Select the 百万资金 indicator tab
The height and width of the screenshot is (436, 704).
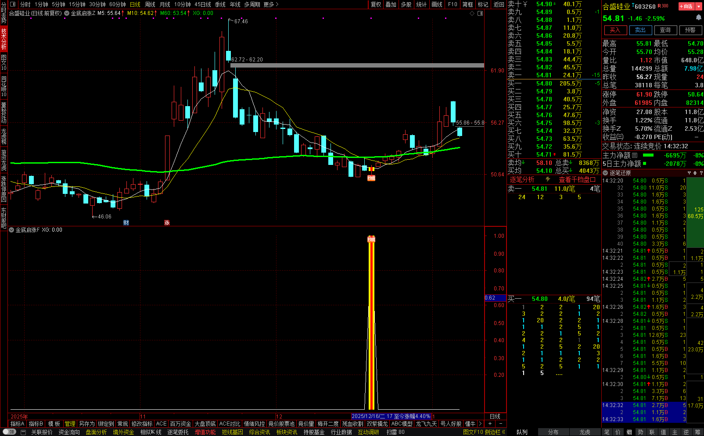[x=180, y=424]
